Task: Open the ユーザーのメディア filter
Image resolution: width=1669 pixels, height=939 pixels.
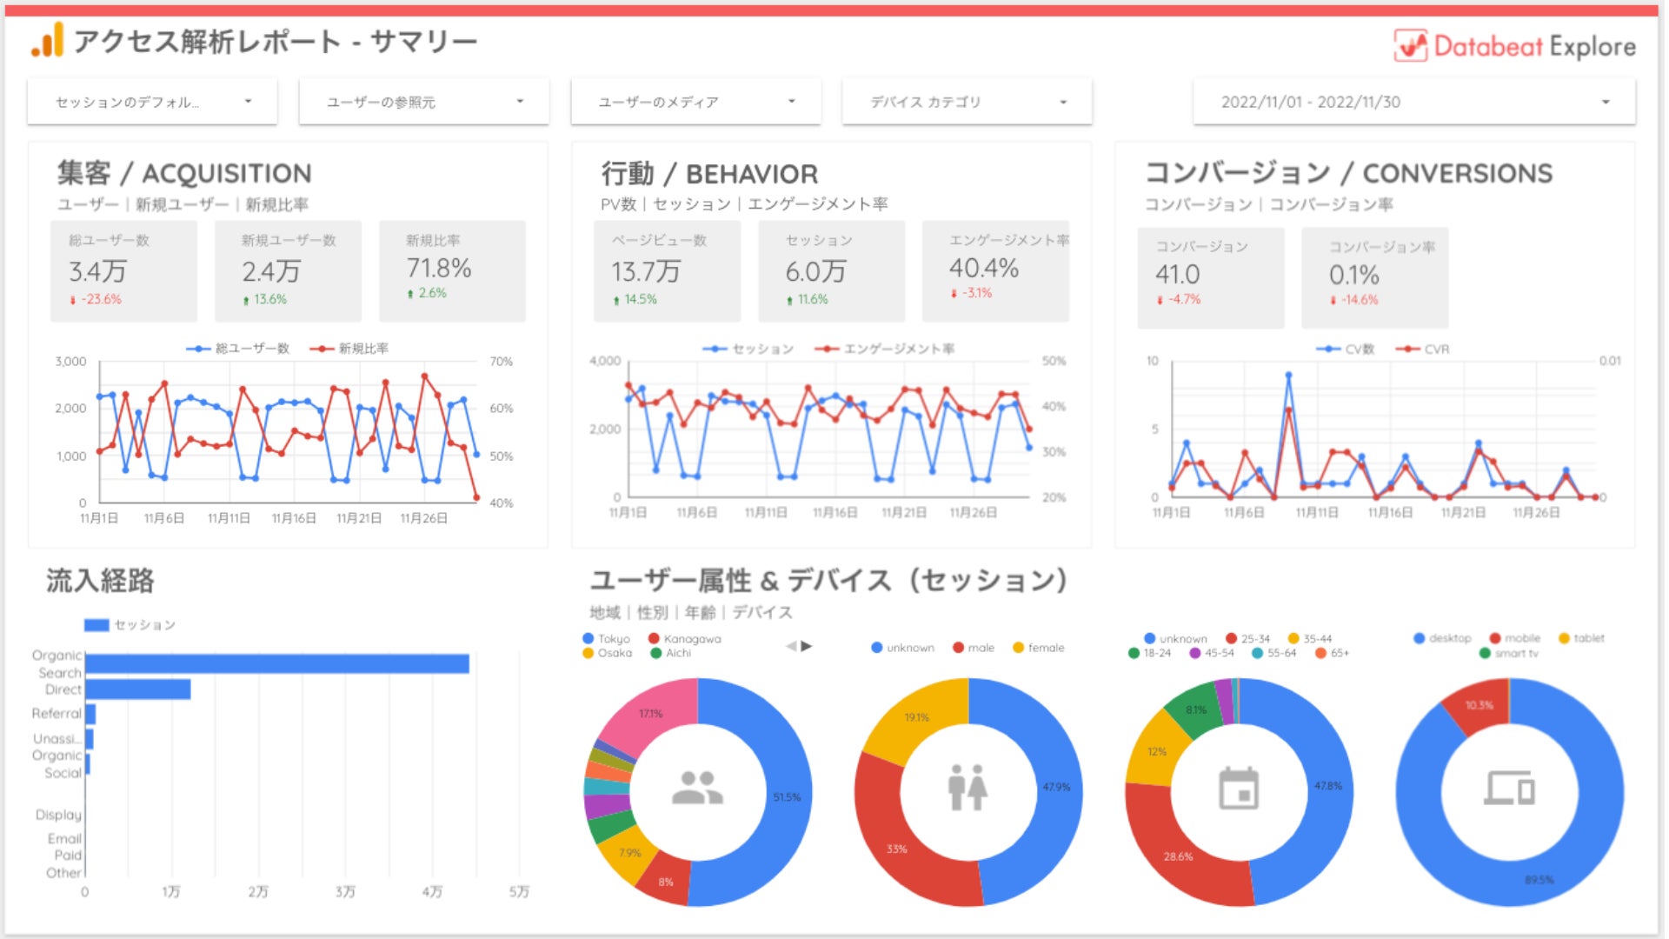Action: (x=695, y=102)
